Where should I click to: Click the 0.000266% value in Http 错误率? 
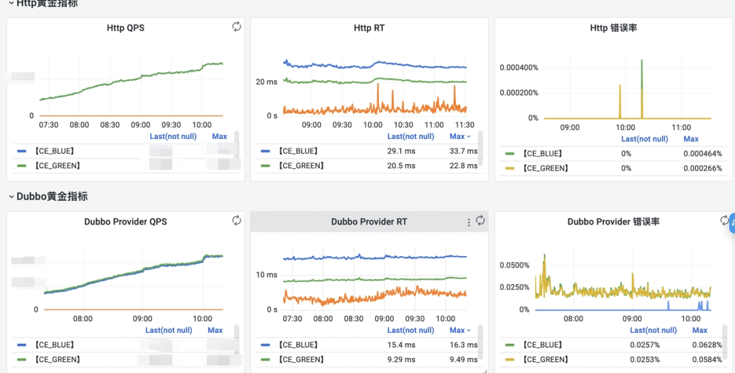(x=702, y=168)
